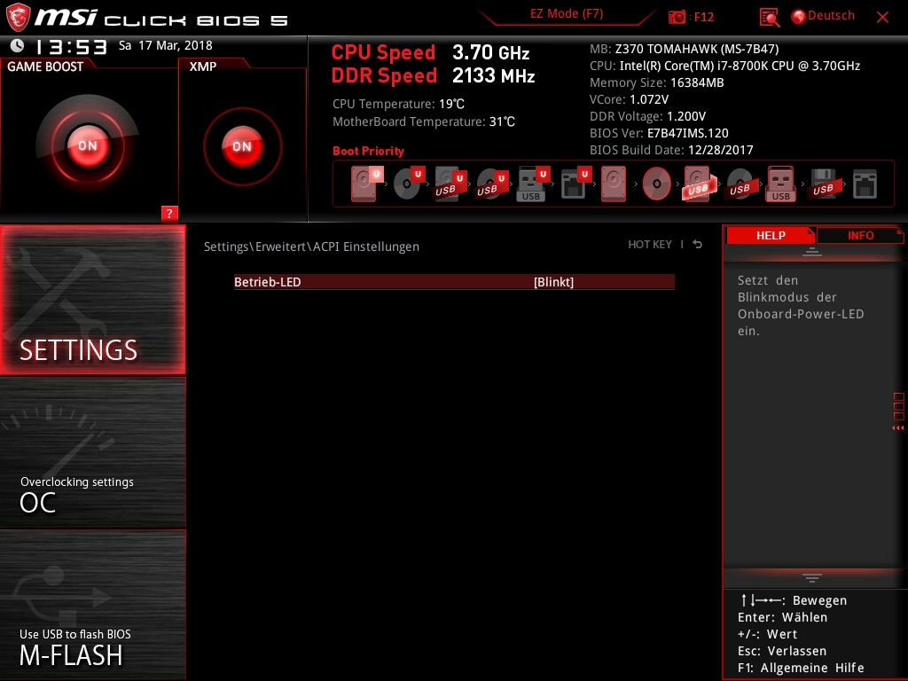This screenshot has height=681, width=908.
Task: Collapse help panel using top grip handle
Action: pyautogui.click(x=812, y=252)
